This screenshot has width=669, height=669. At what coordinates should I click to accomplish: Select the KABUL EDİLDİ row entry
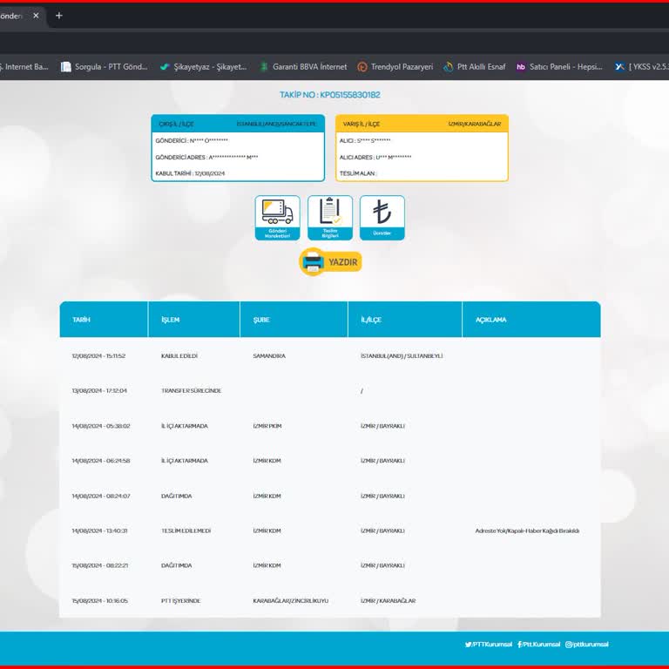click(179, 355)
